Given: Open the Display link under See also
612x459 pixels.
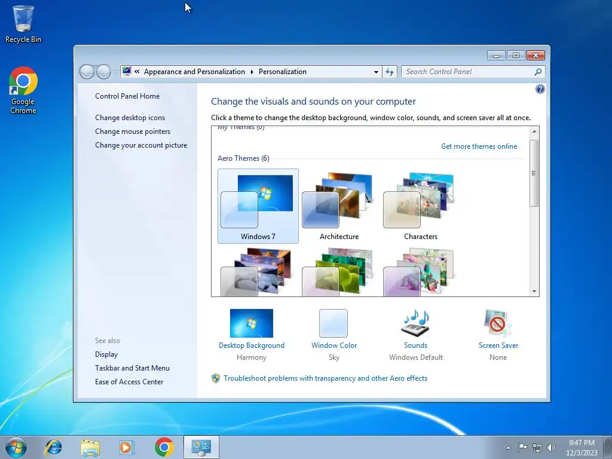Looking at the screenshot, I should pyautogui.click(x=106, y=354).
